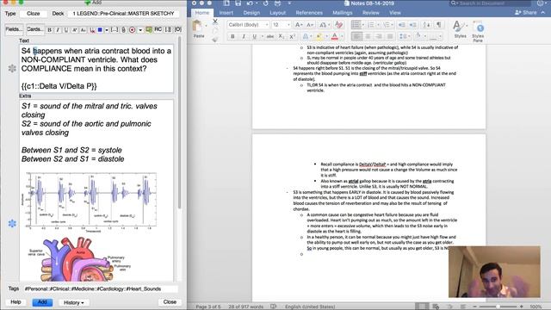Screen dimensions: 551x310
Task: Switch to Word's References tab
Action: (309, 13)
